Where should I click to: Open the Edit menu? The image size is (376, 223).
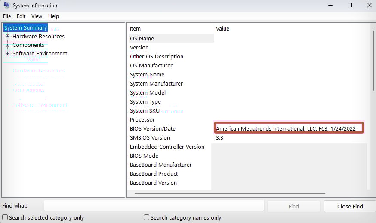[x=21, y=16]
